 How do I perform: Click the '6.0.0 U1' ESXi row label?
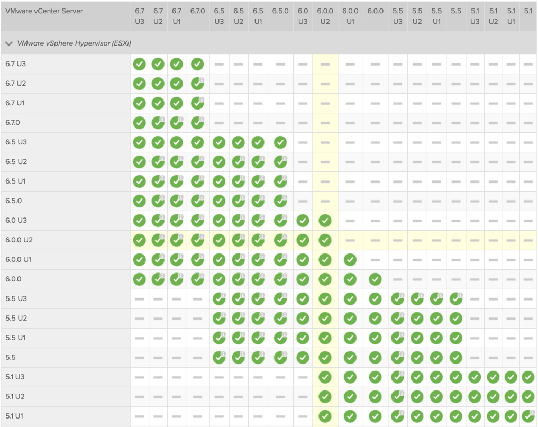18,259
